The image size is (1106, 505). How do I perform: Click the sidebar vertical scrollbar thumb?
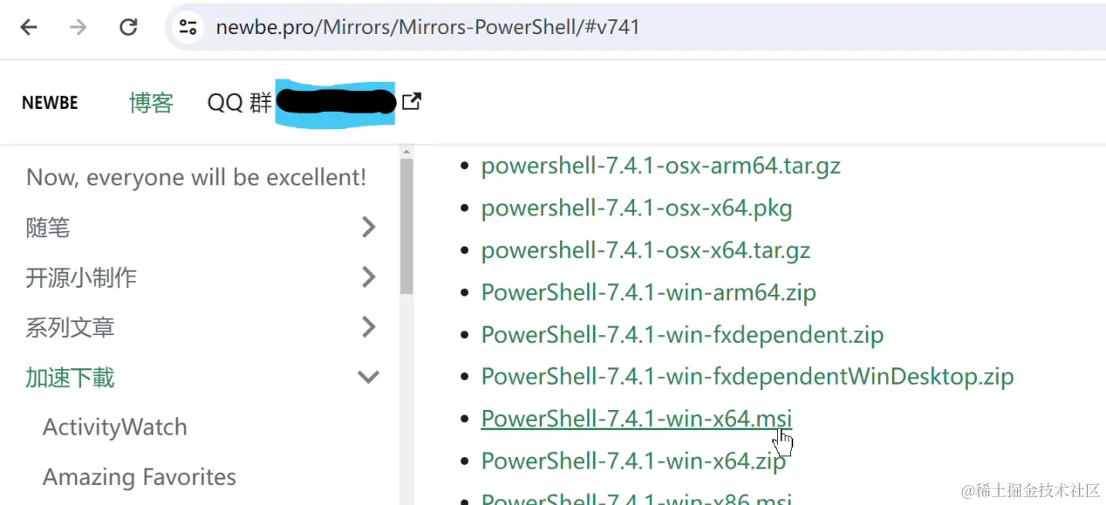406,227
